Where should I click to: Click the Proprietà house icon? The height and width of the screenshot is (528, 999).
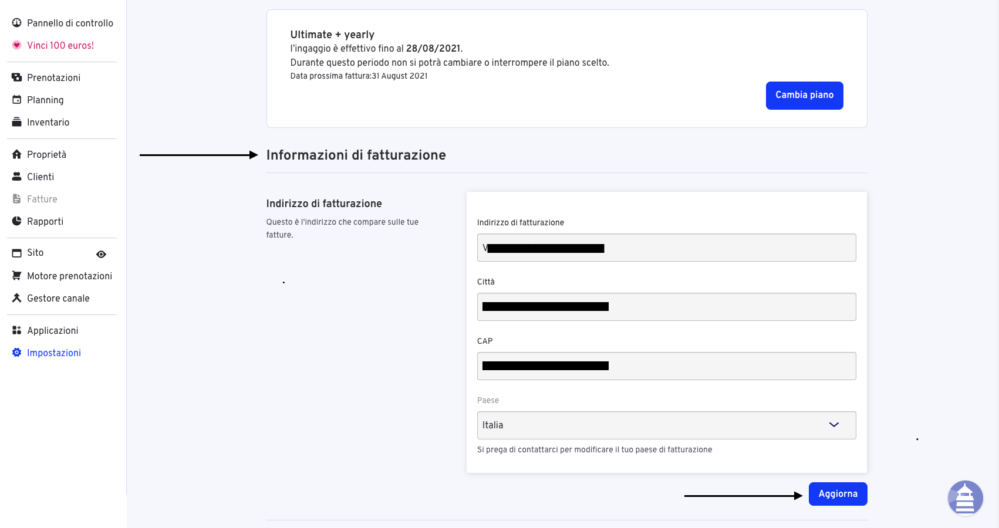[16, 154]
